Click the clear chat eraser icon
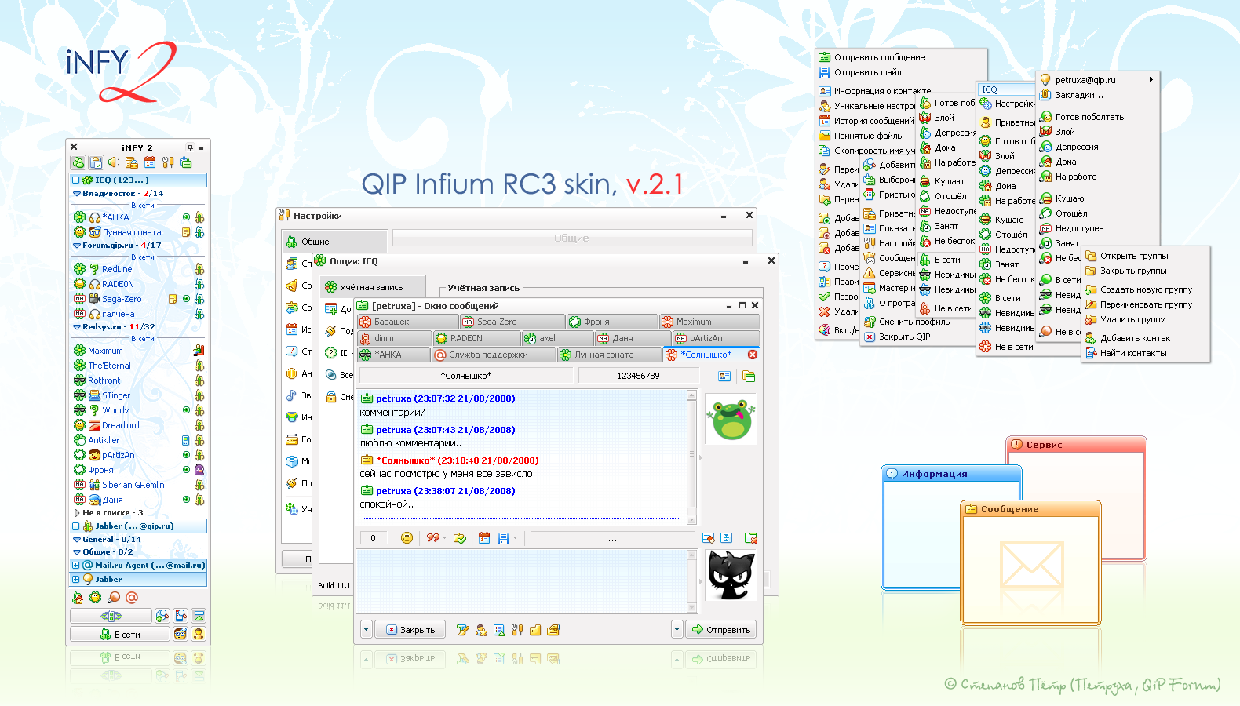 pyautogui.click(x=709, y=538)
